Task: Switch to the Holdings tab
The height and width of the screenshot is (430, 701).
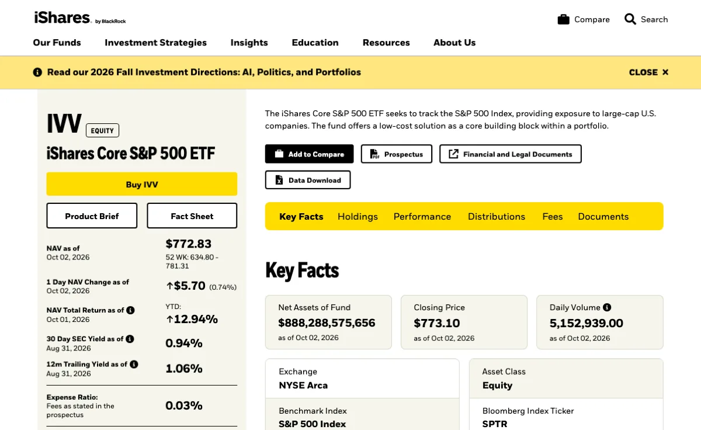Action: click(358, 216)
